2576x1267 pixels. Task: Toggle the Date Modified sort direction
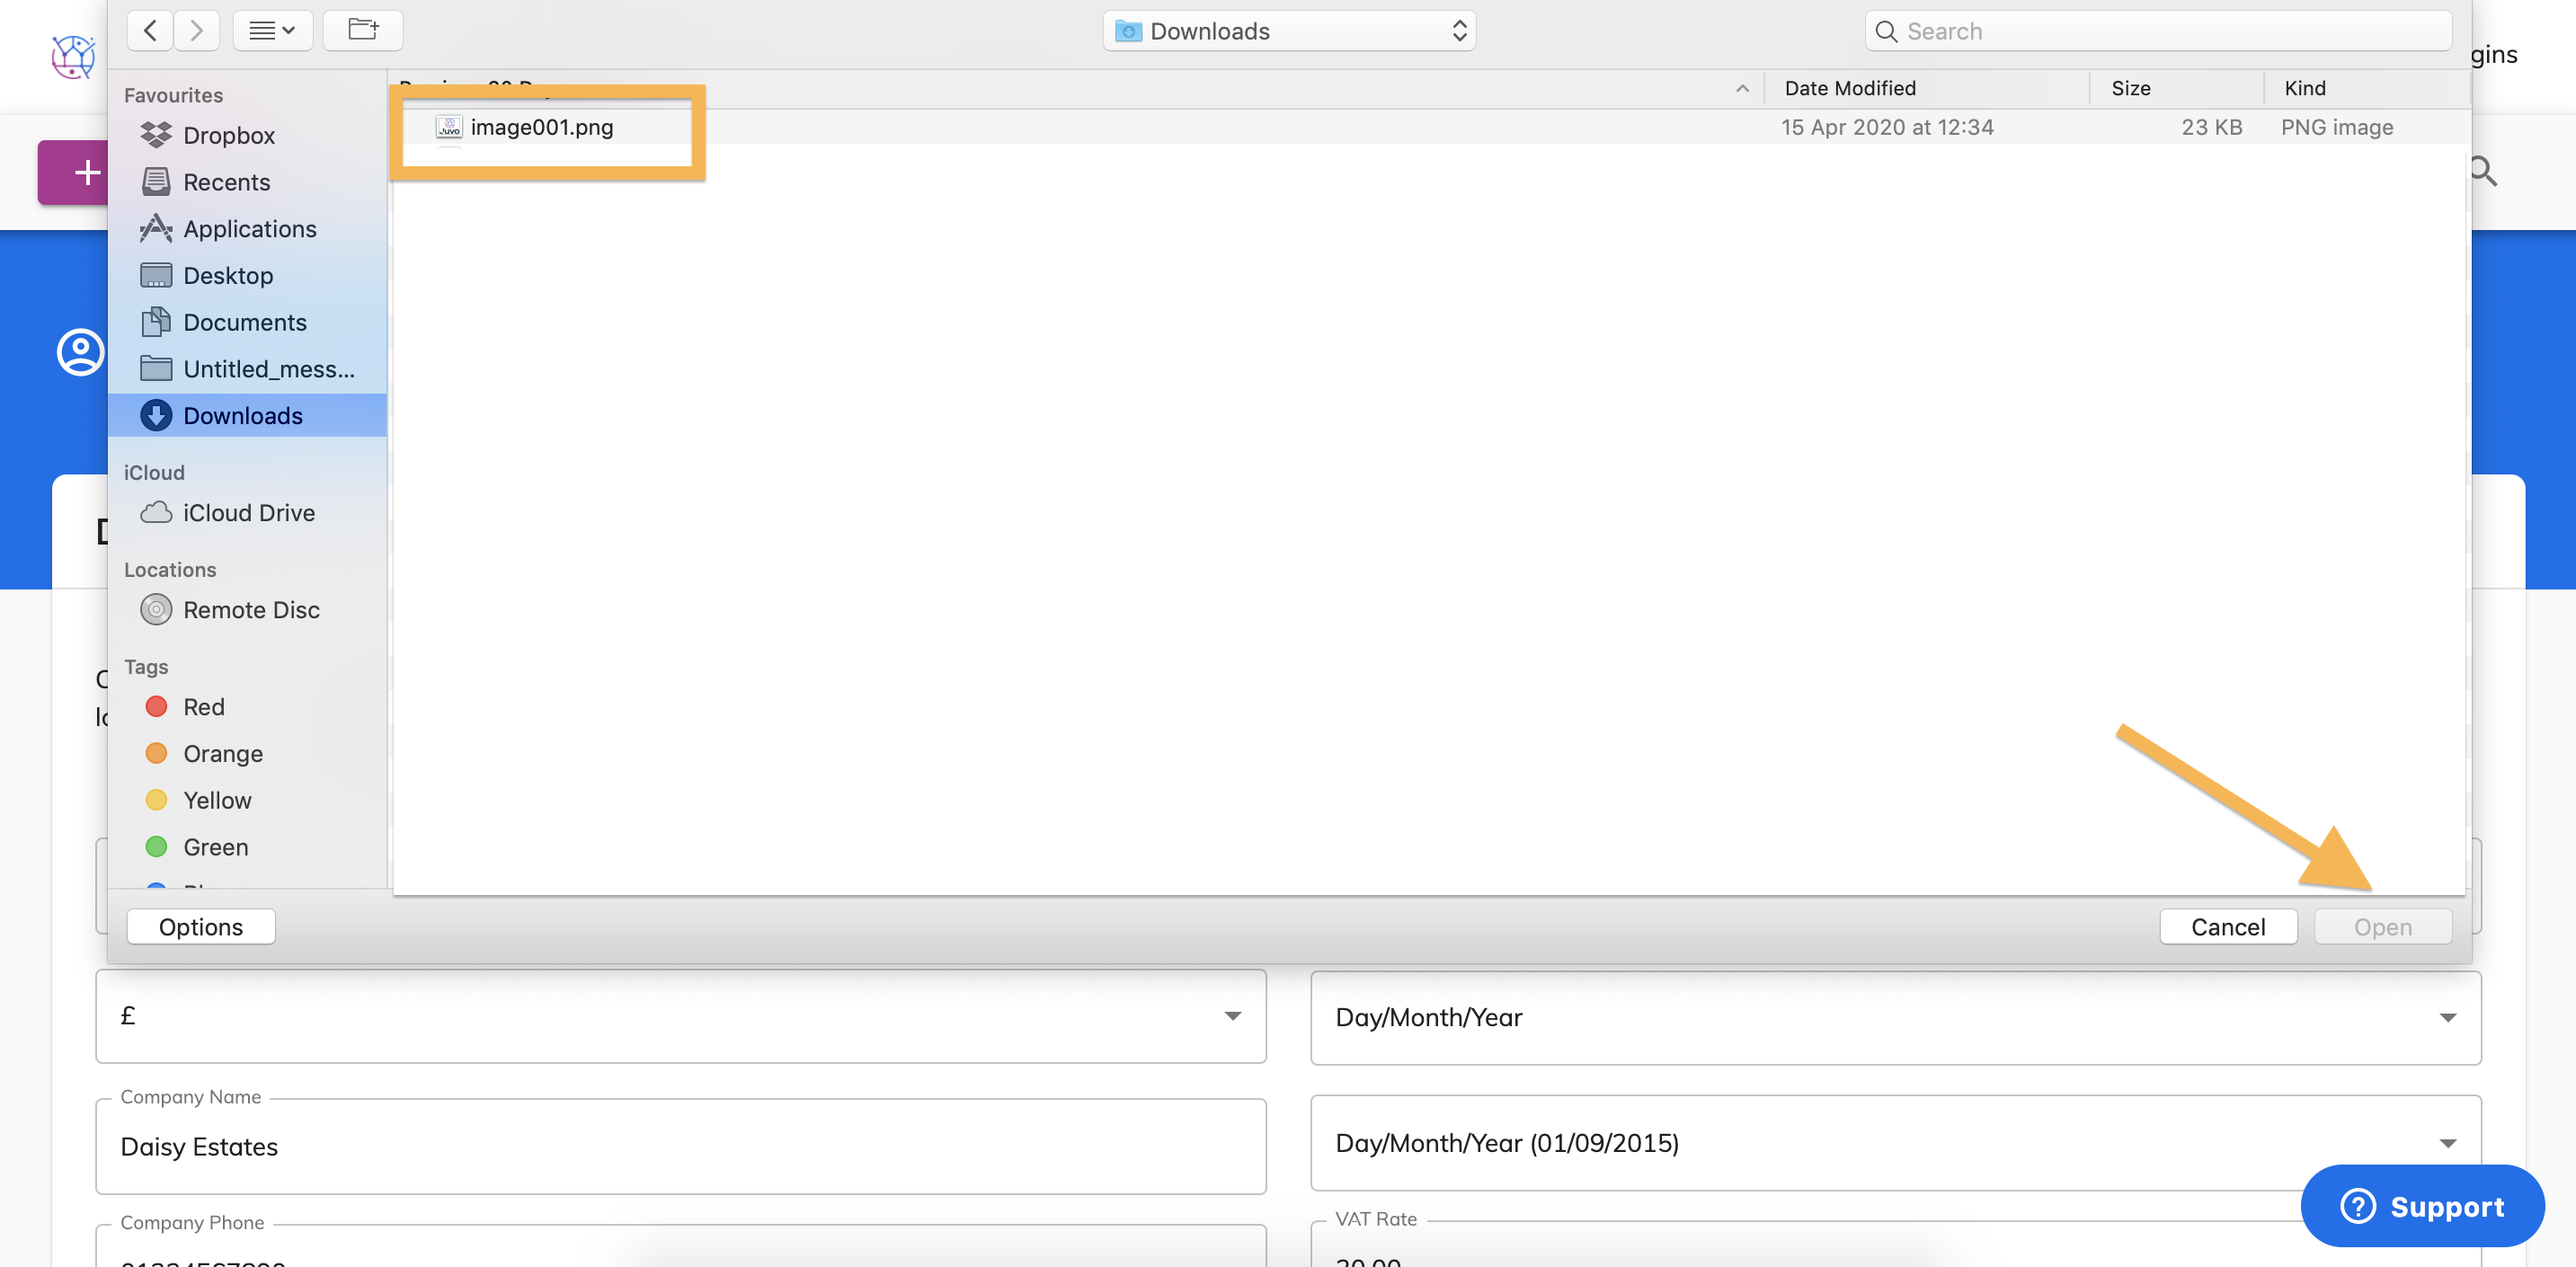click(1742, 88)
